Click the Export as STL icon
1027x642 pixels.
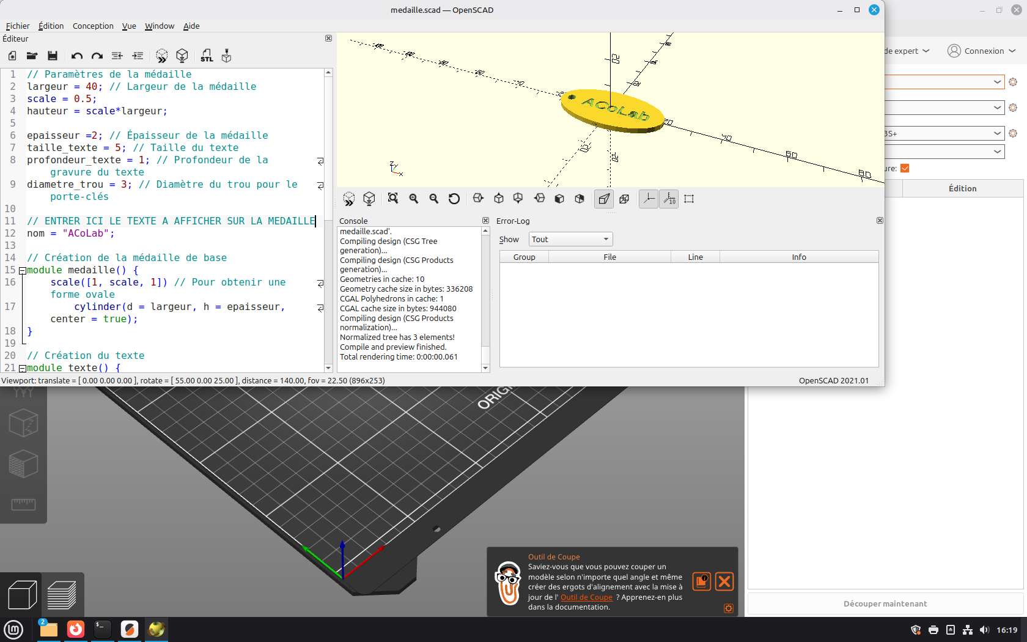pyautogui.click(x=207, y=56)
